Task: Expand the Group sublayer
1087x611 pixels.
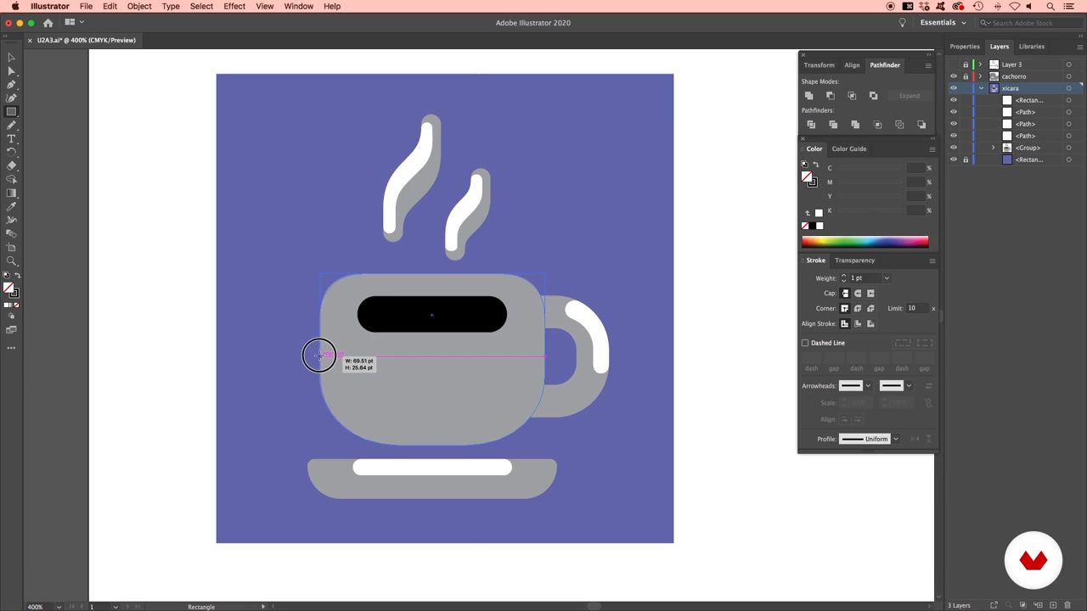Action: [x=993, y=148]
